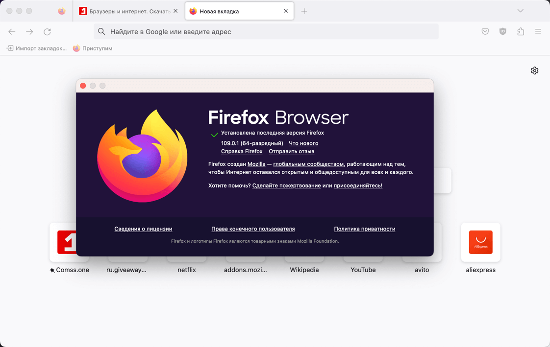
Task: Go forward with the forward arrow
Action: point(29,32)
